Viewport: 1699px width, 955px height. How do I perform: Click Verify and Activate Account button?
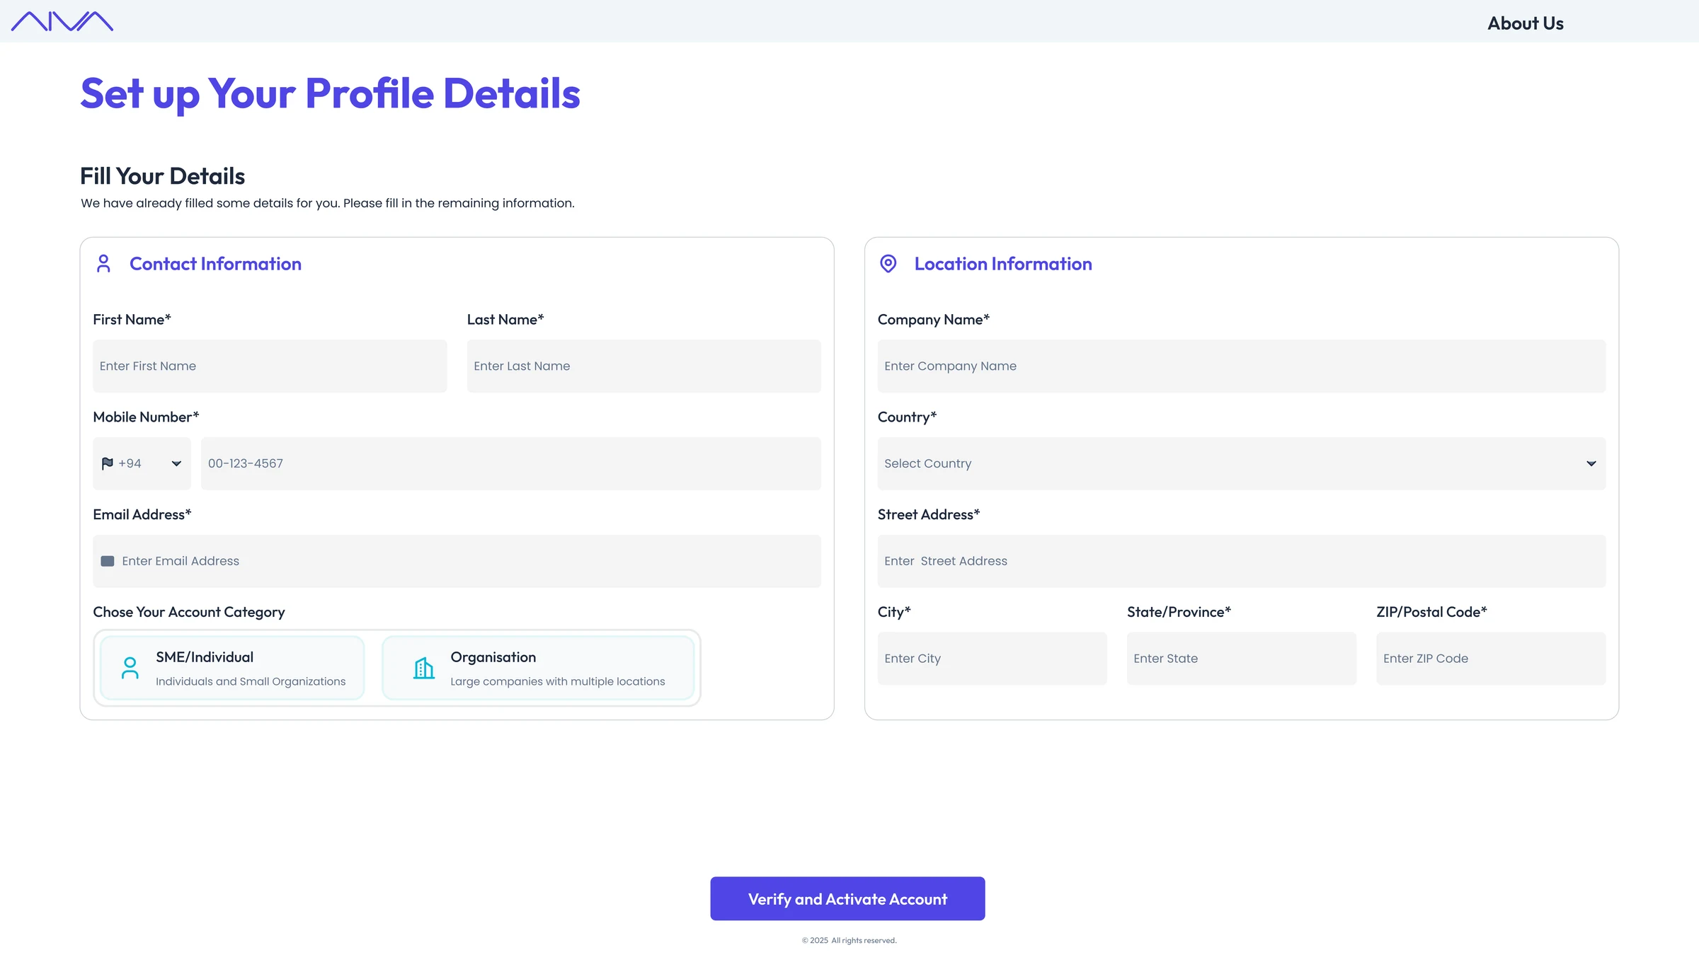[847, 898]
